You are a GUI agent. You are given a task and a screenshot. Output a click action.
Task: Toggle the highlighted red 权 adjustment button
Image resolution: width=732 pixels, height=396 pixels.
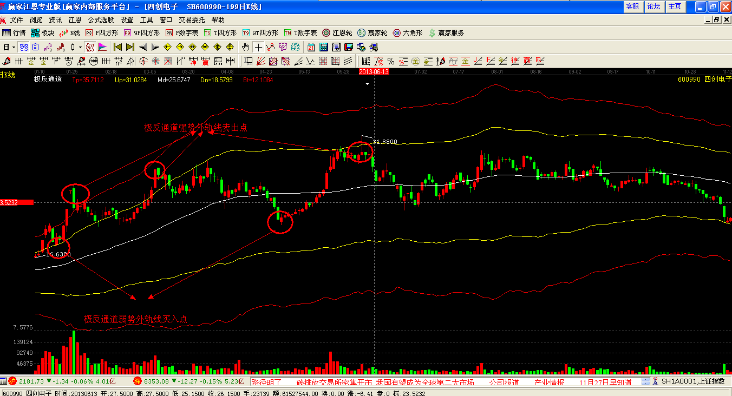coord(90,47)
